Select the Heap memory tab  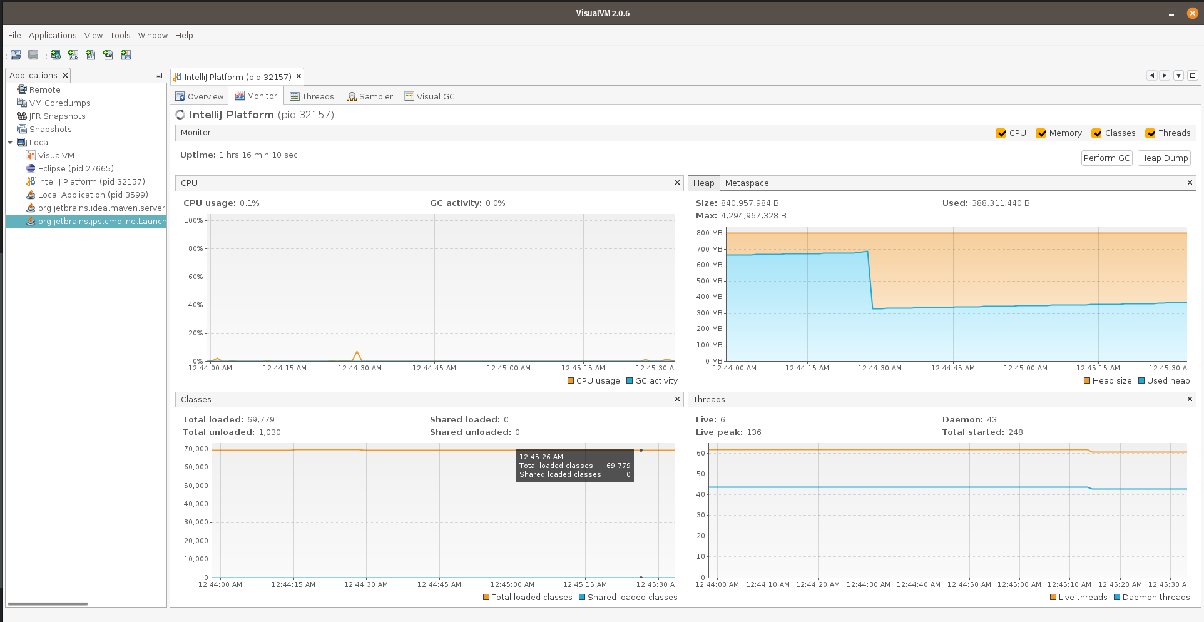[x=703, y=183]
